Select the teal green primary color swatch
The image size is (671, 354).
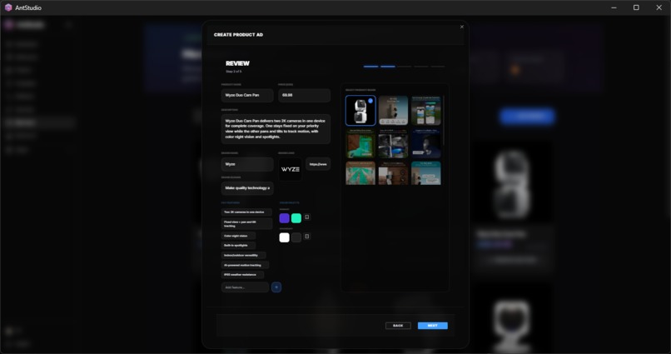296,218
